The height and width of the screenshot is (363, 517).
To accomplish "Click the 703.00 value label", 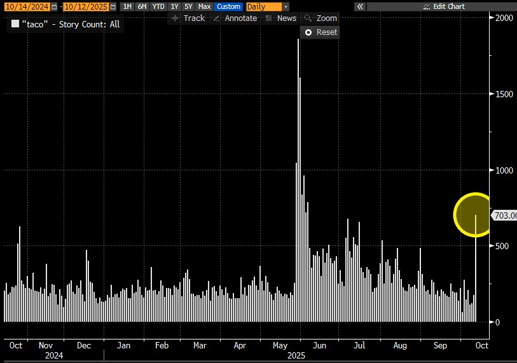I will [x=506, y=216].
